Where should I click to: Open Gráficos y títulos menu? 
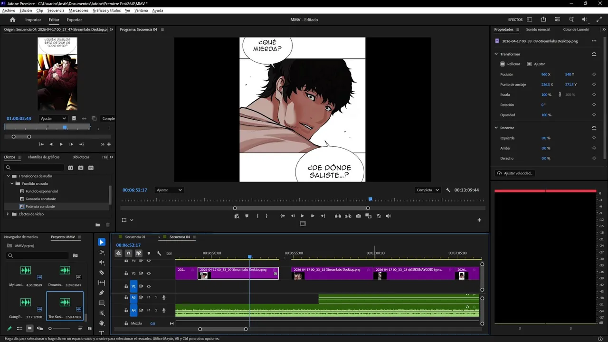tap(106, 10)
